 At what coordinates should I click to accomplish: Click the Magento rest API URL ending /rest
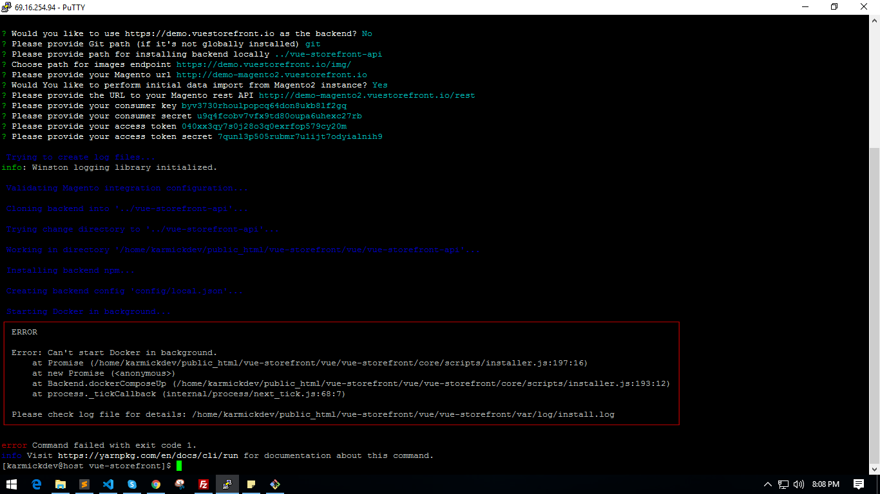point(367,95)
